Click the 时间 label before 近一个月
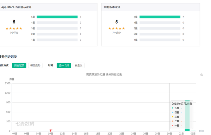The height and width of the screenshot is (135, 211). 51,65
